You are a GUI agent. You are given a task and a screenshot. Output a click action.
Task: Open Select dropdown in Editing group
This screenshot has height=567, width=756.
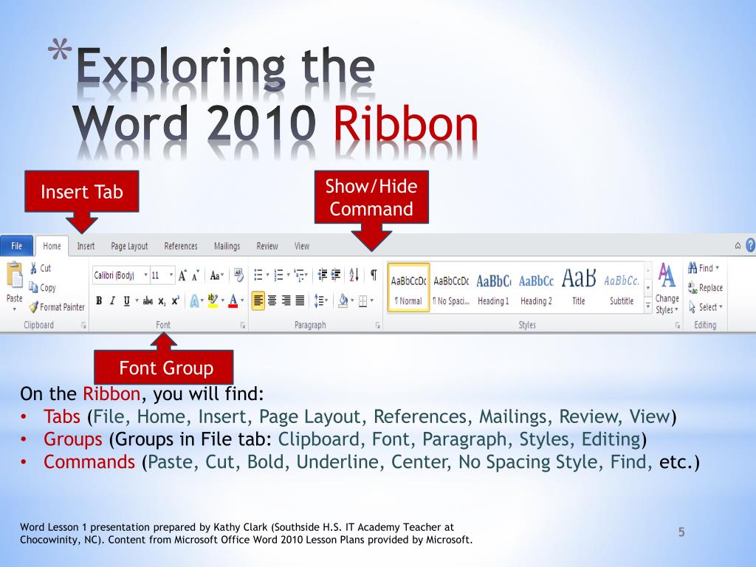[706, 306]
